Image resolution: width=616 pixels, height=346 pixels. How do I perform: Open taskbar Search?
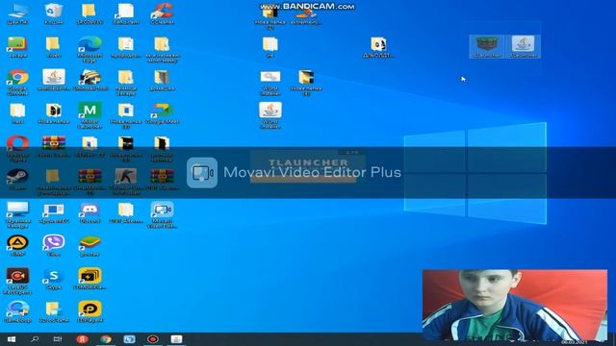35,339
